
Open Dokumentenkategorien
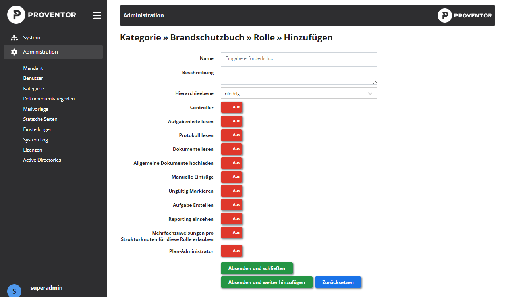click(49, 99)
